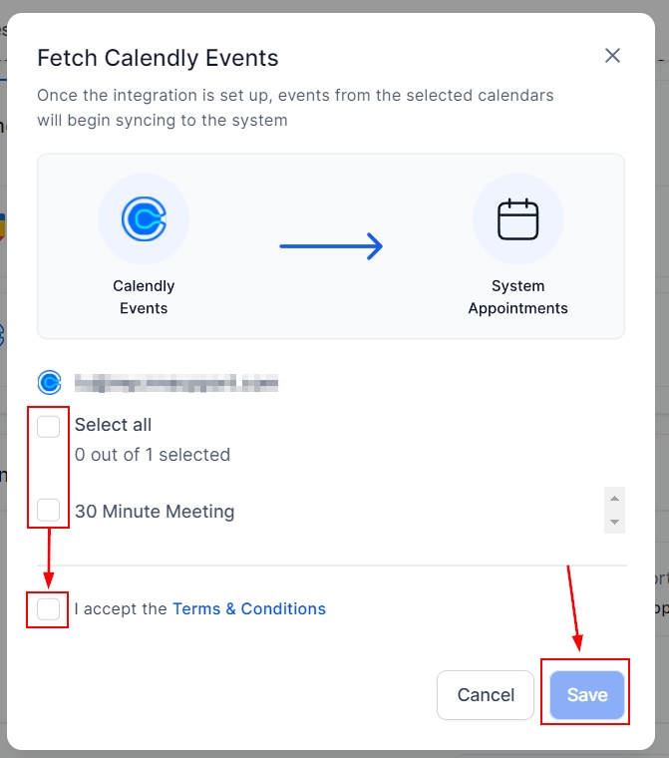This screenshot has height=758, width=669.
Task: Click small Calendly icon beside account email
Action: (x=49, y=382)
